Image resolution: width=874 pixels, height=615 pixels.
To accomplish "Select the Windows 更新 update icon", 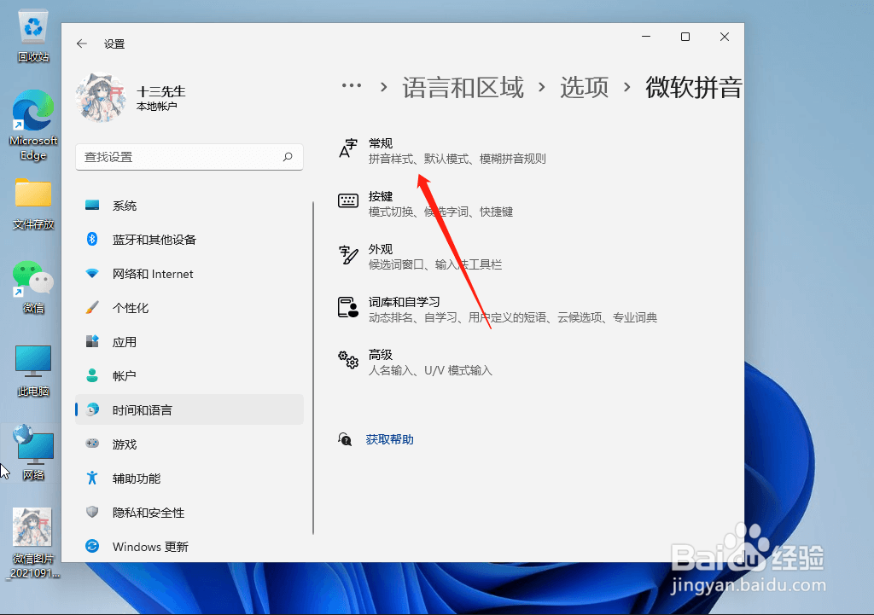I will tap(92, 546).
